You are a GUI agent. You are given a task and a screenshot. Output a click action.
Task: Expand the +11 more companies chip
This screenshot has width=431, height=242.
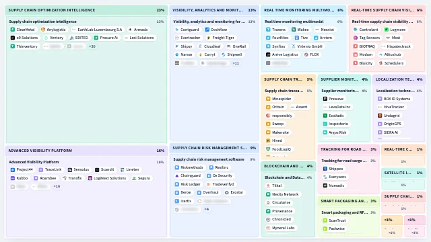(x=236, y=63)
